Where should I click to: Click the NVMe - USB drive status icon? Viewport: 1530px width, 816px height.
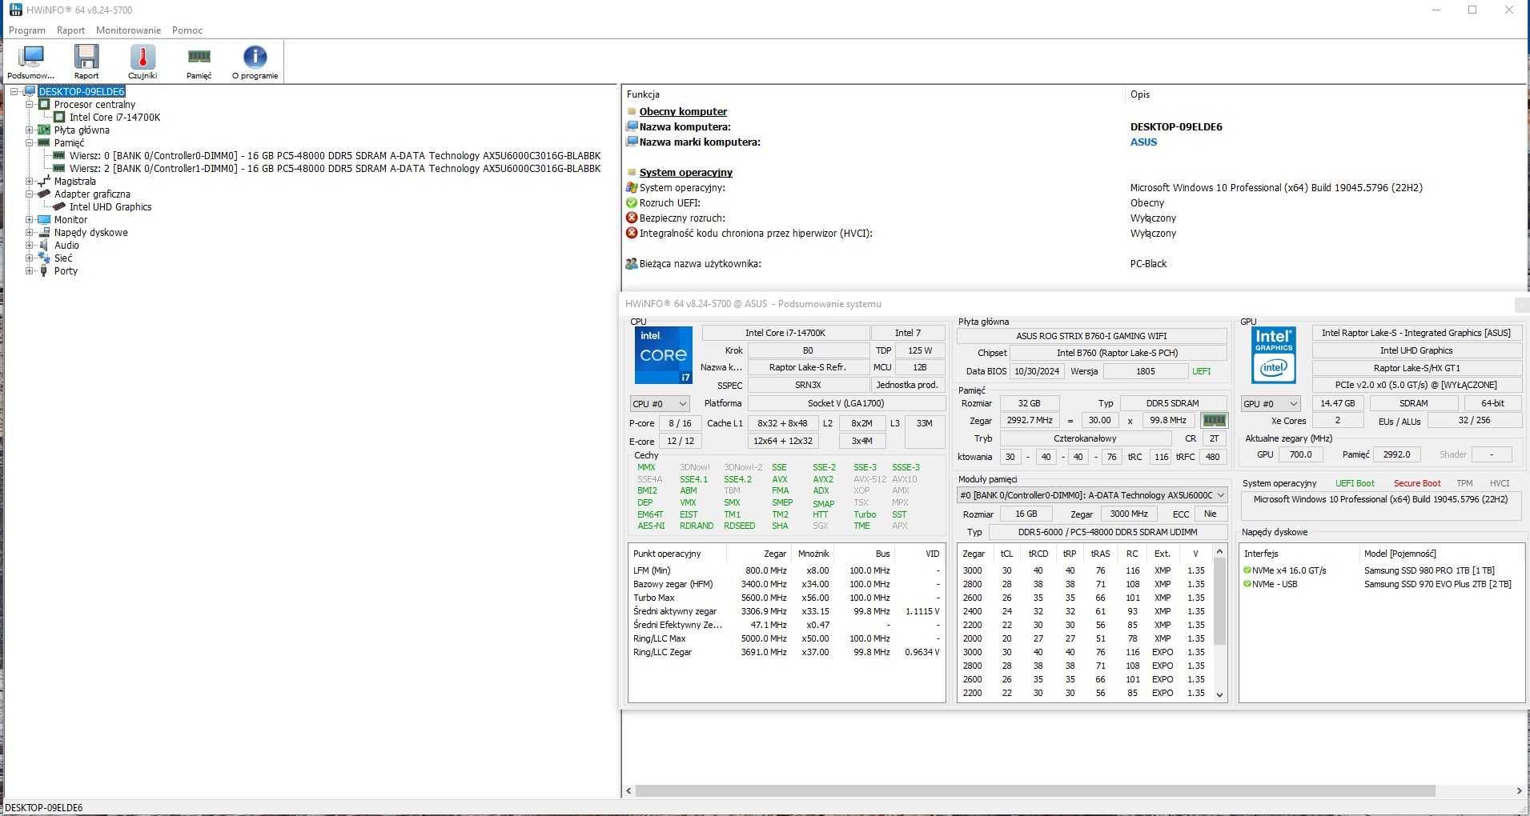[1247, 584]
